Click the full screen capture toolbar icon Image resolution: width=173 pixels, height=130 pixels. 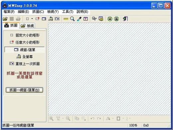point(51,19)
